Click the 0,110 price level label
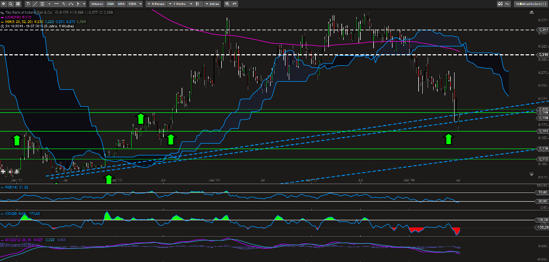The image size is (549, 262). (542, 160)
